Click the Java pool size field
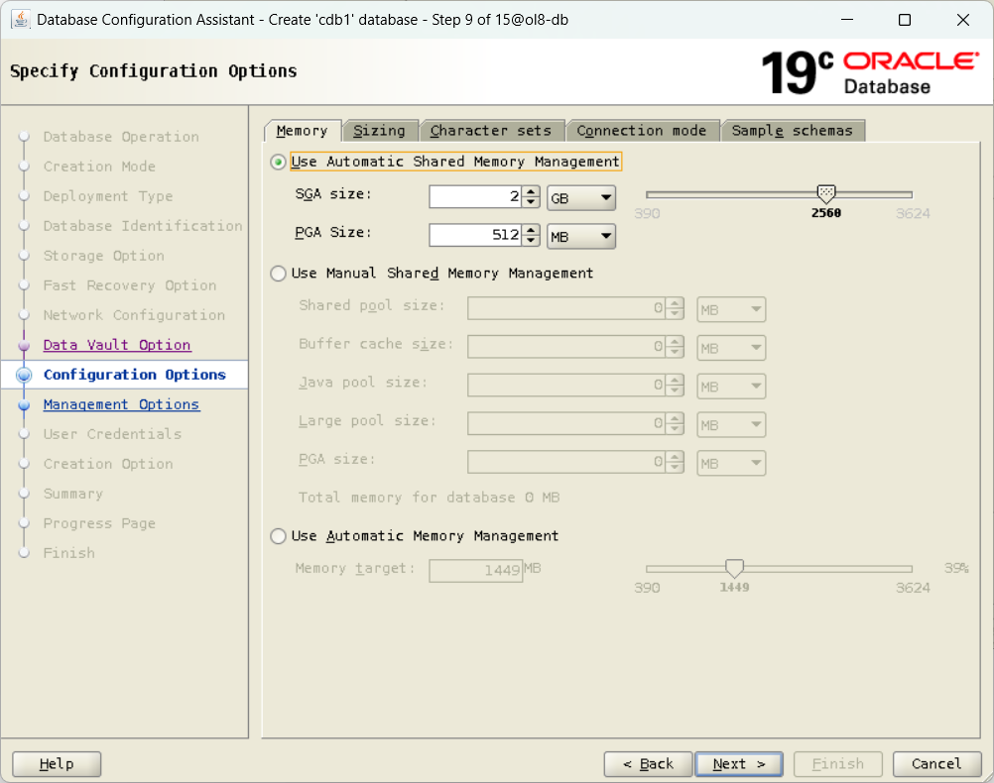This screenshot has width=994, height=783. 566,386
